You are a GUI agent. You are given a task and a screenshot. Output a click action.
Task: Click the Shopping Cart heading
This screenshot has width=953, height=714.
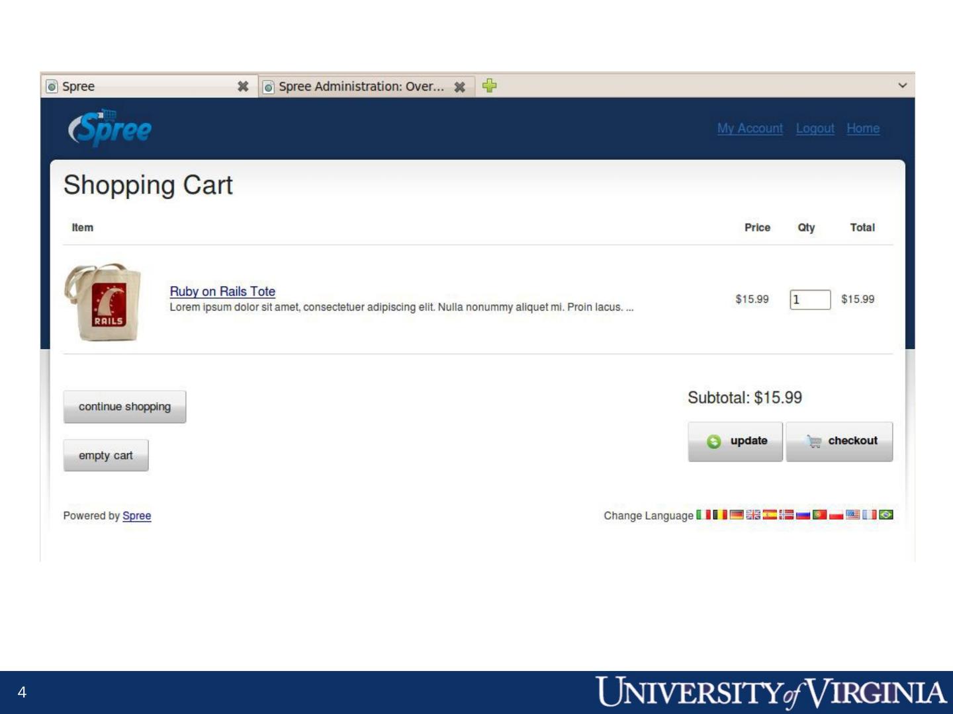(x=148, y=185)
